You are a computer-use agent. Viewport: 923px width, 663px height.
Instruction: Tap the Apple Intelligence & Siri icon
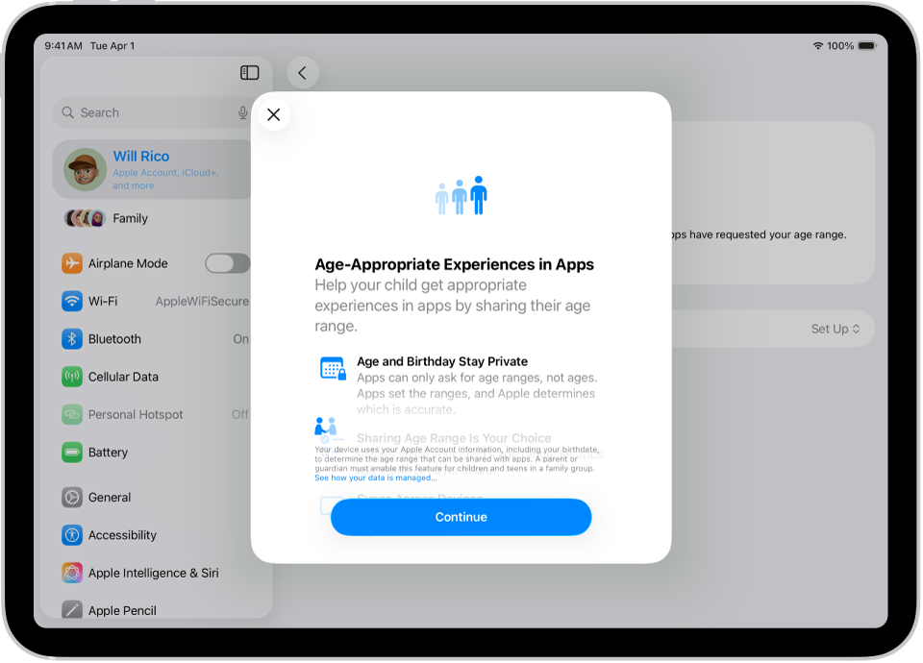70,572
